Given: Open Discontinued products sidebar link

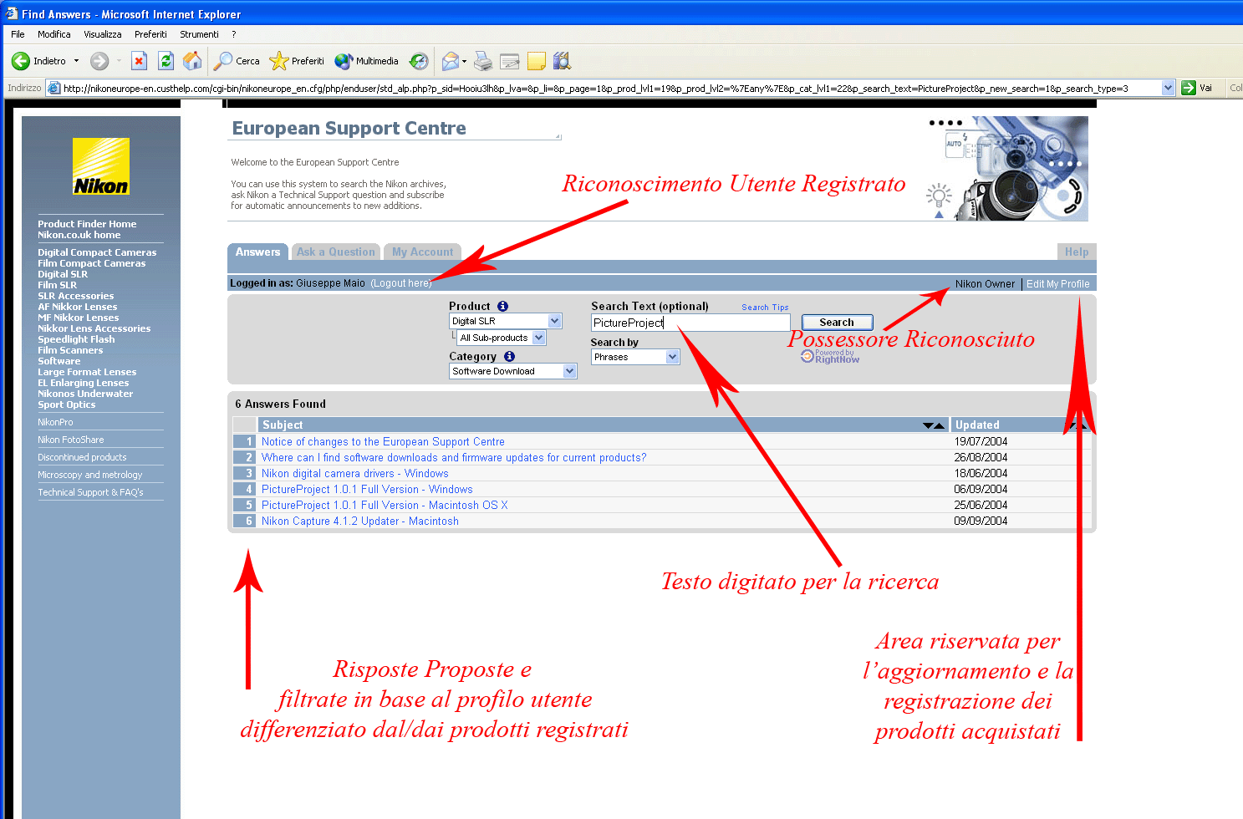Looking at the screenshot, I should click(x=82, y=457).
